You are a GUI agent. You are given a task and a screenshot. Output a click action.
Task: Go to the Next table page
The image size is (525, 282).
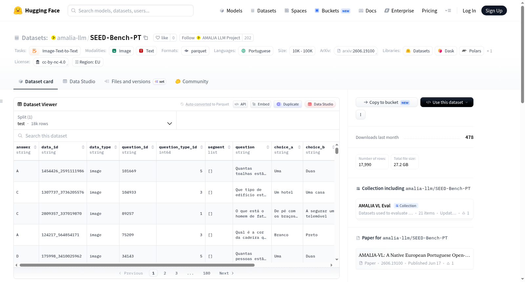click(226, 273)
